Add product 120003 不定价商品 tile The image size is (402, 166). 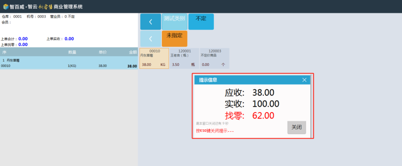tap(214, 58)
